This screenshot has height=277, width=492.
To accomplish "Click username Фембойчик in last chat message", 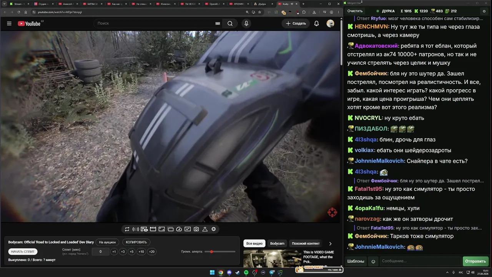I will coord(371,236).
